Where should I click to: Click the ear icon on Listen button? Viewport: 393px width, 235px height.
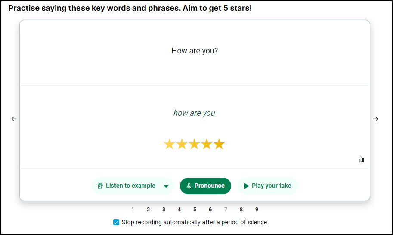coord(100,186)
